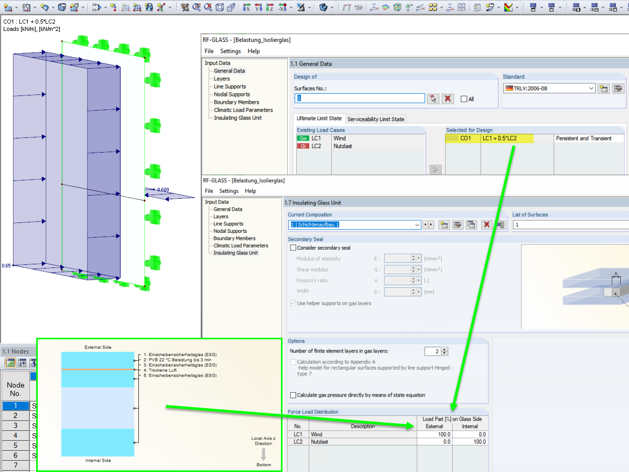Toggle the All surfaces checkbox
This screenshot has height=472, width=629.
click(464, 99)
